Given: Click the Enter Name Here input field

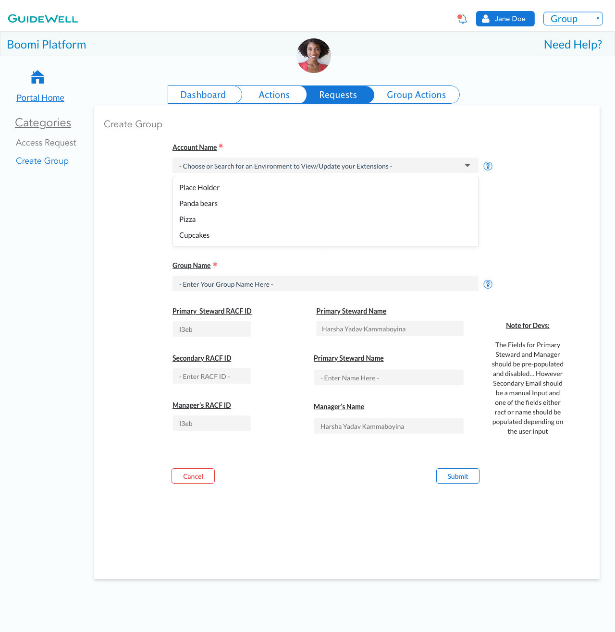Looking at the screenshot, I should [389, 377].
